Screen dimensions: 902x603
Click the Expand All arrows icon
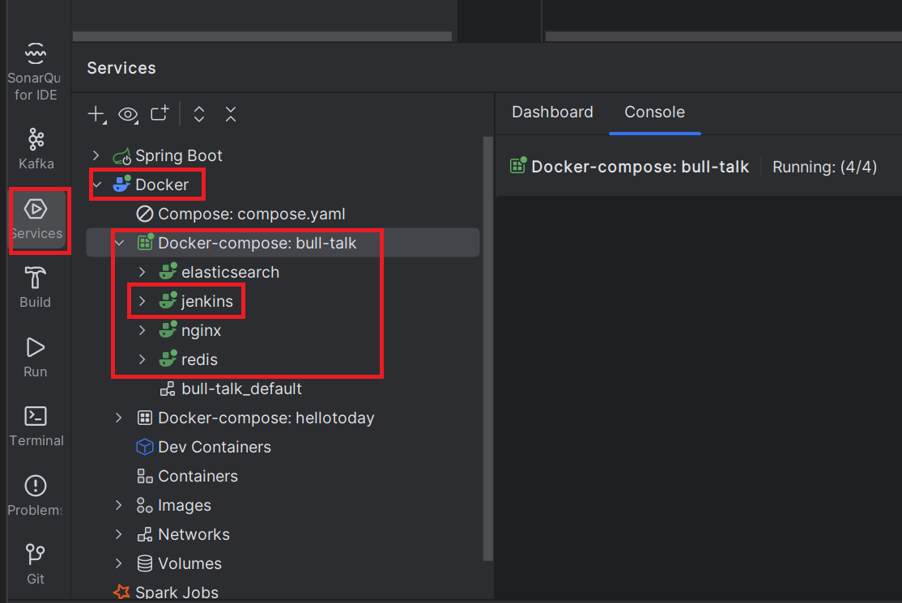point(199,114)
